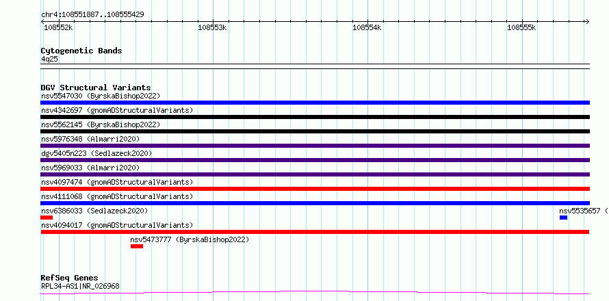Open the dgv5405n223 (Sedlazeck2020) label
Screen dimensions: 609x301
(x=96, y=153)
